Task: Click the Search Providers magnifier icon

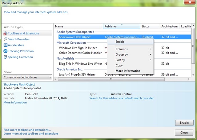Action: click(5, 39)
